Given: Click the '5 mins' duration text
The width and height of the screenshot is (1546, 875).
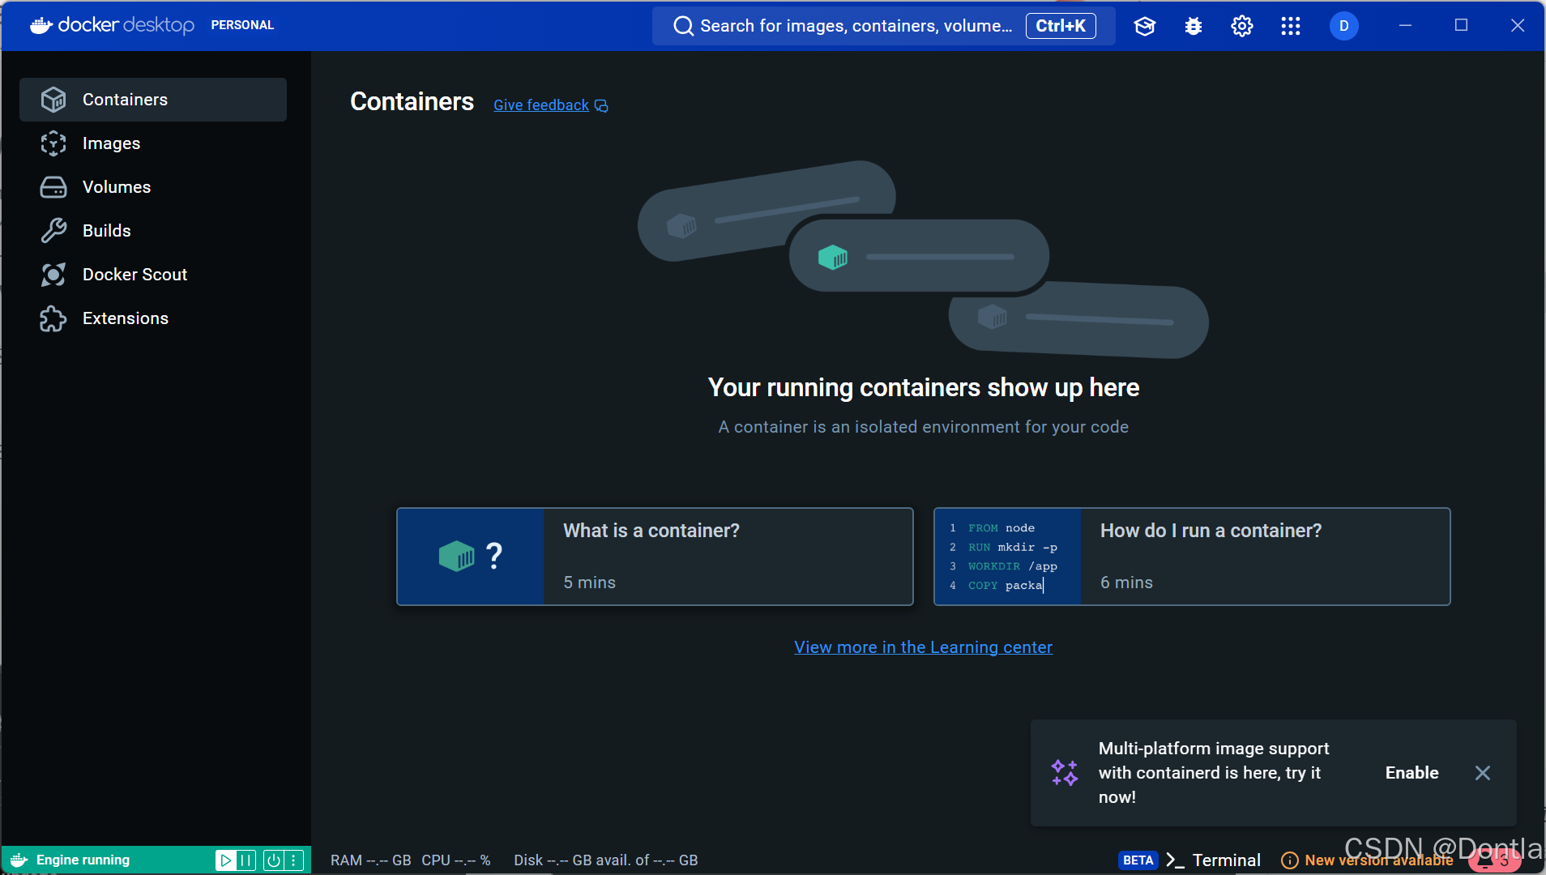Looking at the screenshot, I should (589, 583).
